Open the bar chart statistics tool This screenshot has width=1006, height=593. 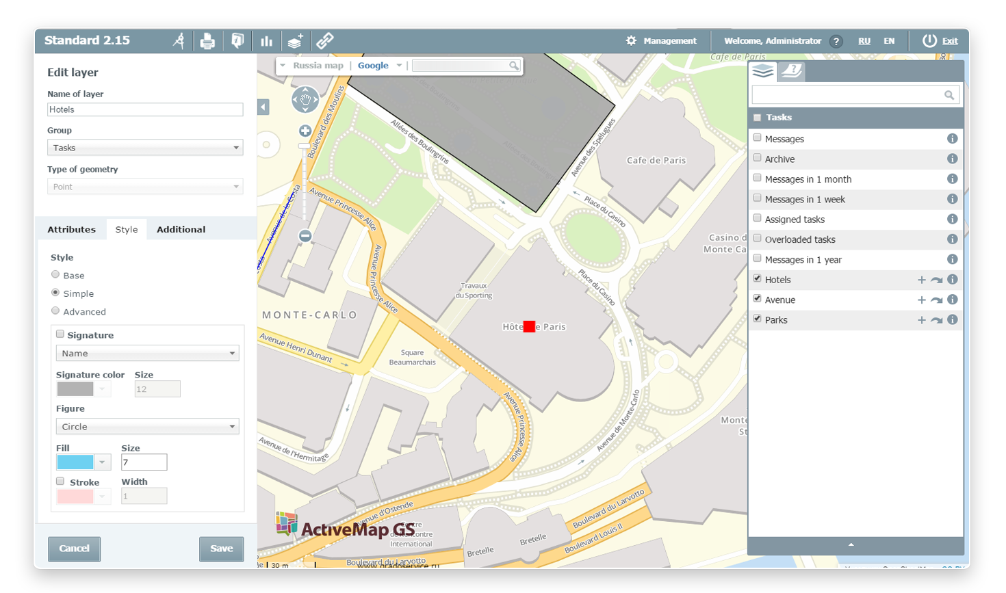click(266, 41)
